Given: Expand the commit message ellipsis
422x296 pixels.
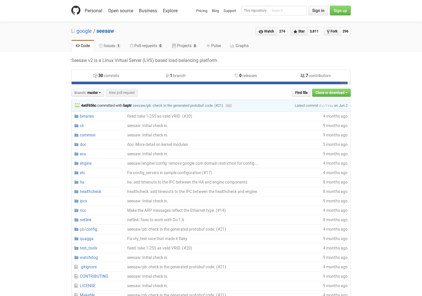Looking at the screenshot, I should pos(229,106).
